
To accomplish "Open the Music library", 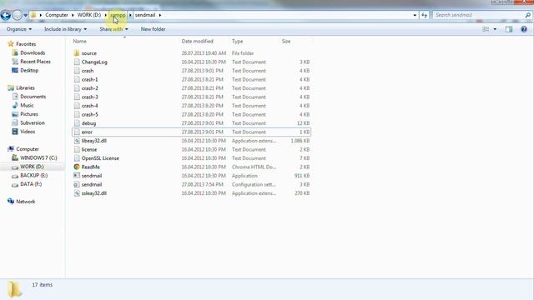I will pyautogui.click(x=27, y=106).
